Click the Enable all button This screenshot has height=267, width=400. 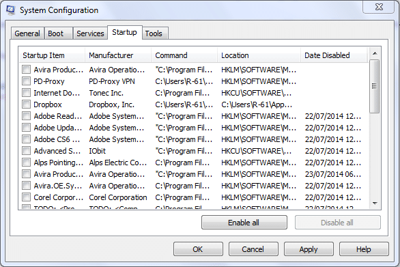pyautogui.click(x=244, y=223)
